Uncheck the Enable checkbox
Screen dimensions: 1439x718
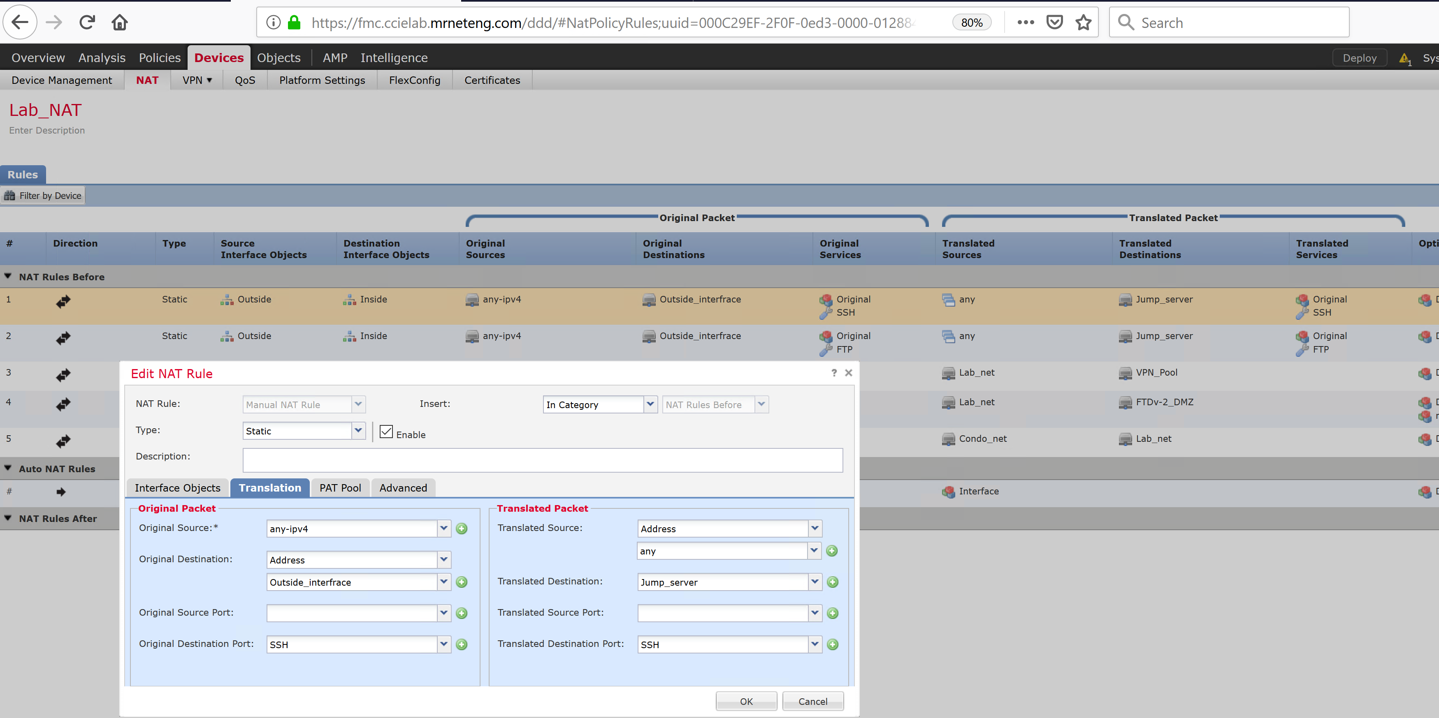[386, 431]
